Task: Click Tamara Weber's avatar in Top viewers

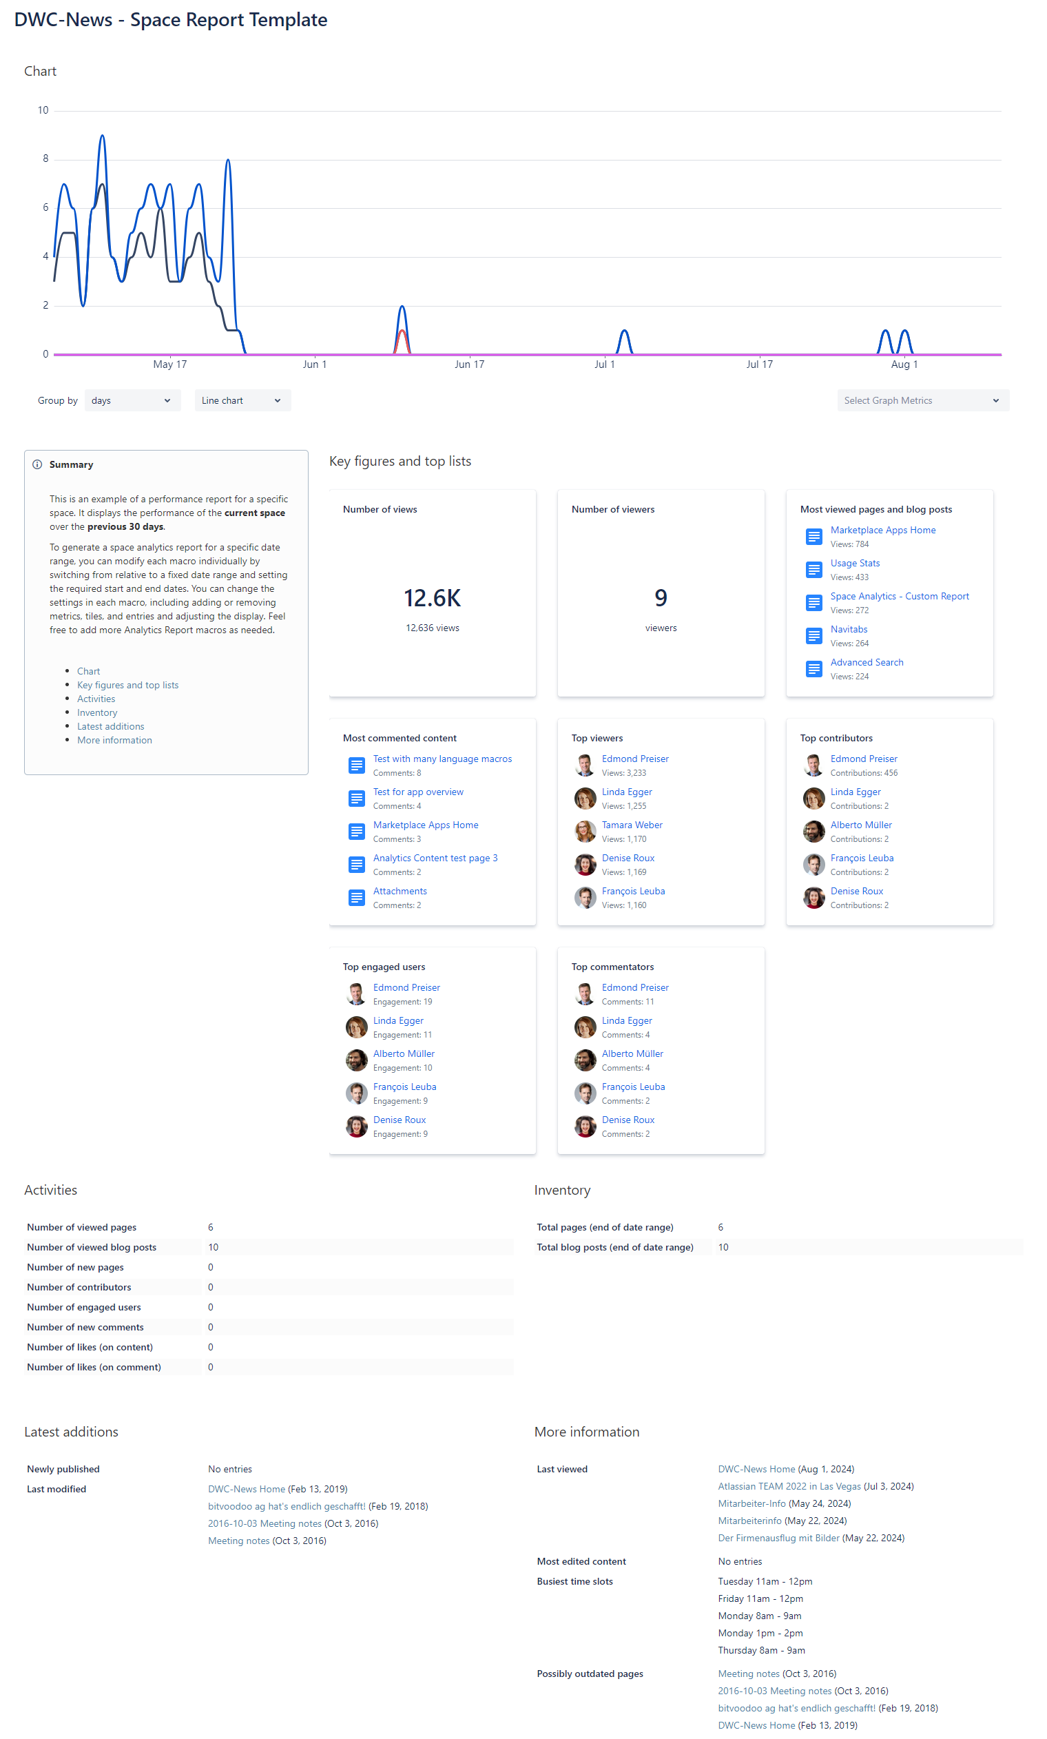Action: pos(585,832)
